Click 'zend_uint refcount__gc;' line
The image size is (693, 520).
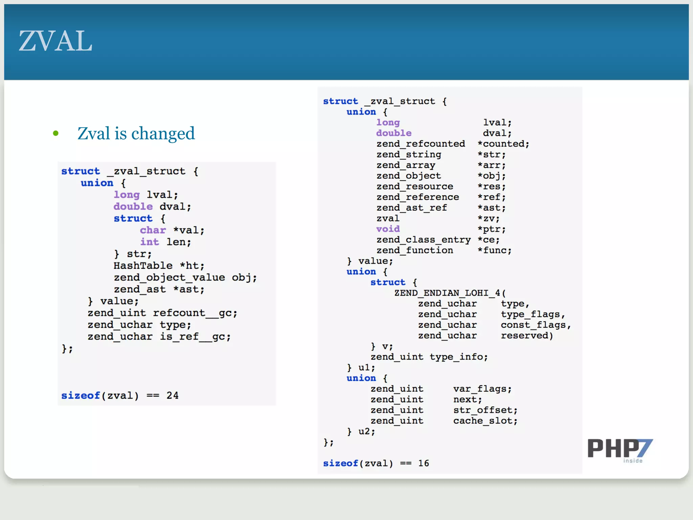(x=162, y=313)
